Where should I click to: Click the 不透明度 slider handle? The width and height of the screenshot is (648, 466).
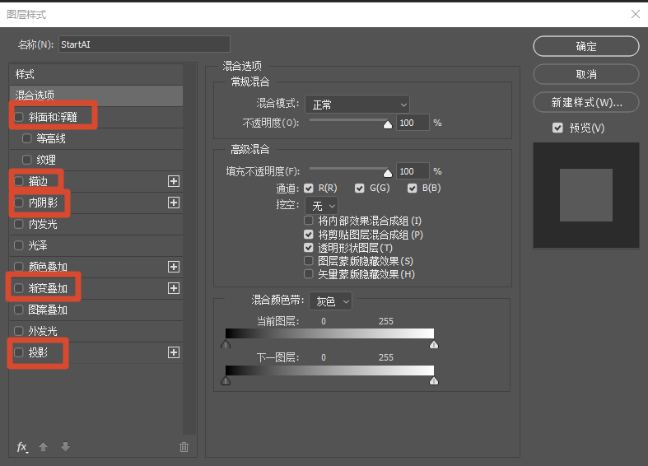tap(388, 124)
